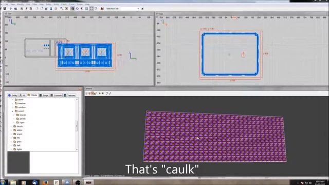Expand the boards subfolder arrow
The width and height of the screenshot is (329, 185).
pyautogui.click(x=14, y=115)
